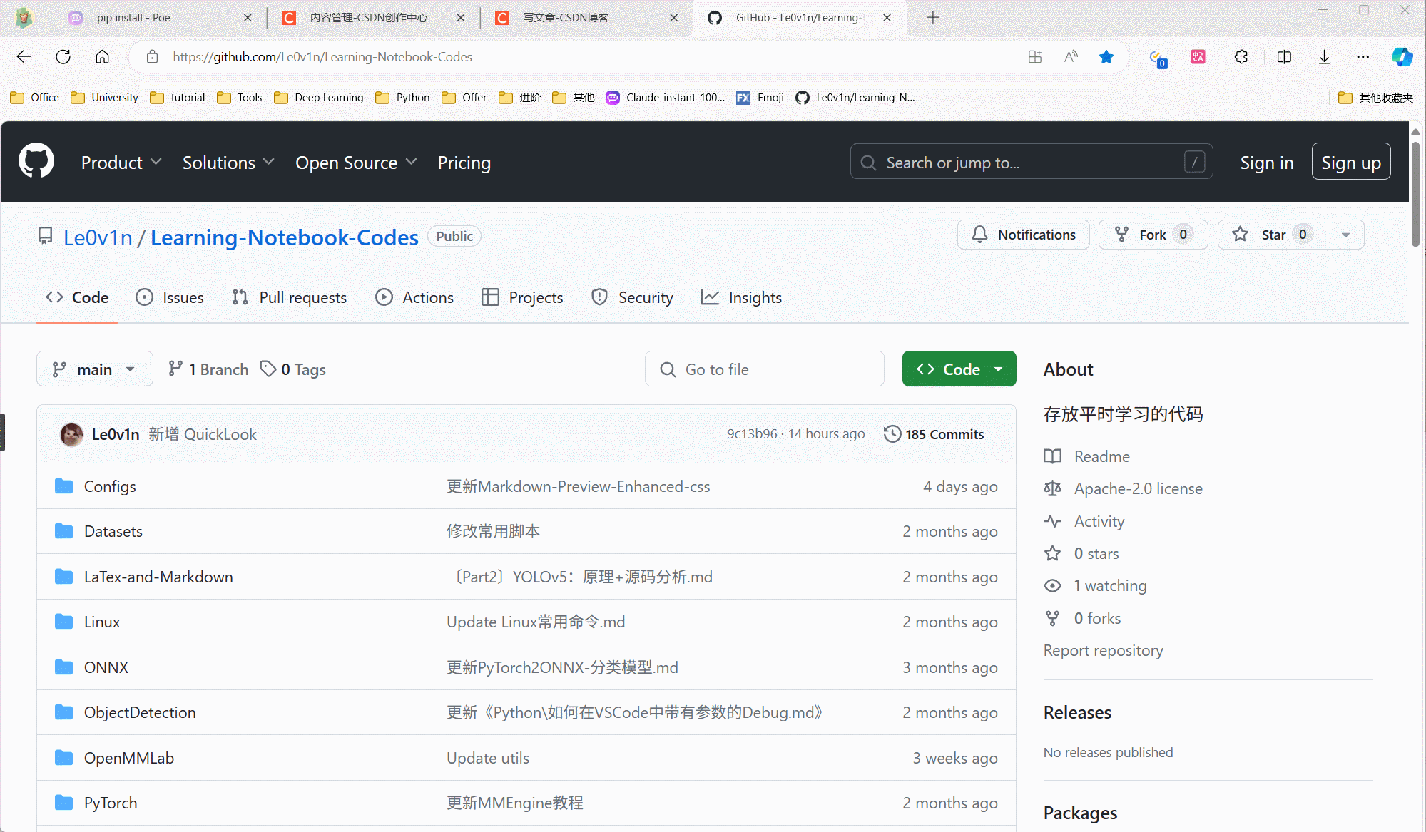Screen dimensions: 1426x832
Task: Open the Deep Learning bookmarks folder
Action: (x=319, y=98)
